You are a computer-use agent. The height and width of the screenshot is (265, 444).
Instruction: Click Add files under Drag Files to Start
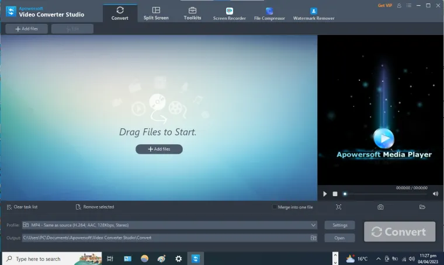pyautogui.click(x=159, y=149)
